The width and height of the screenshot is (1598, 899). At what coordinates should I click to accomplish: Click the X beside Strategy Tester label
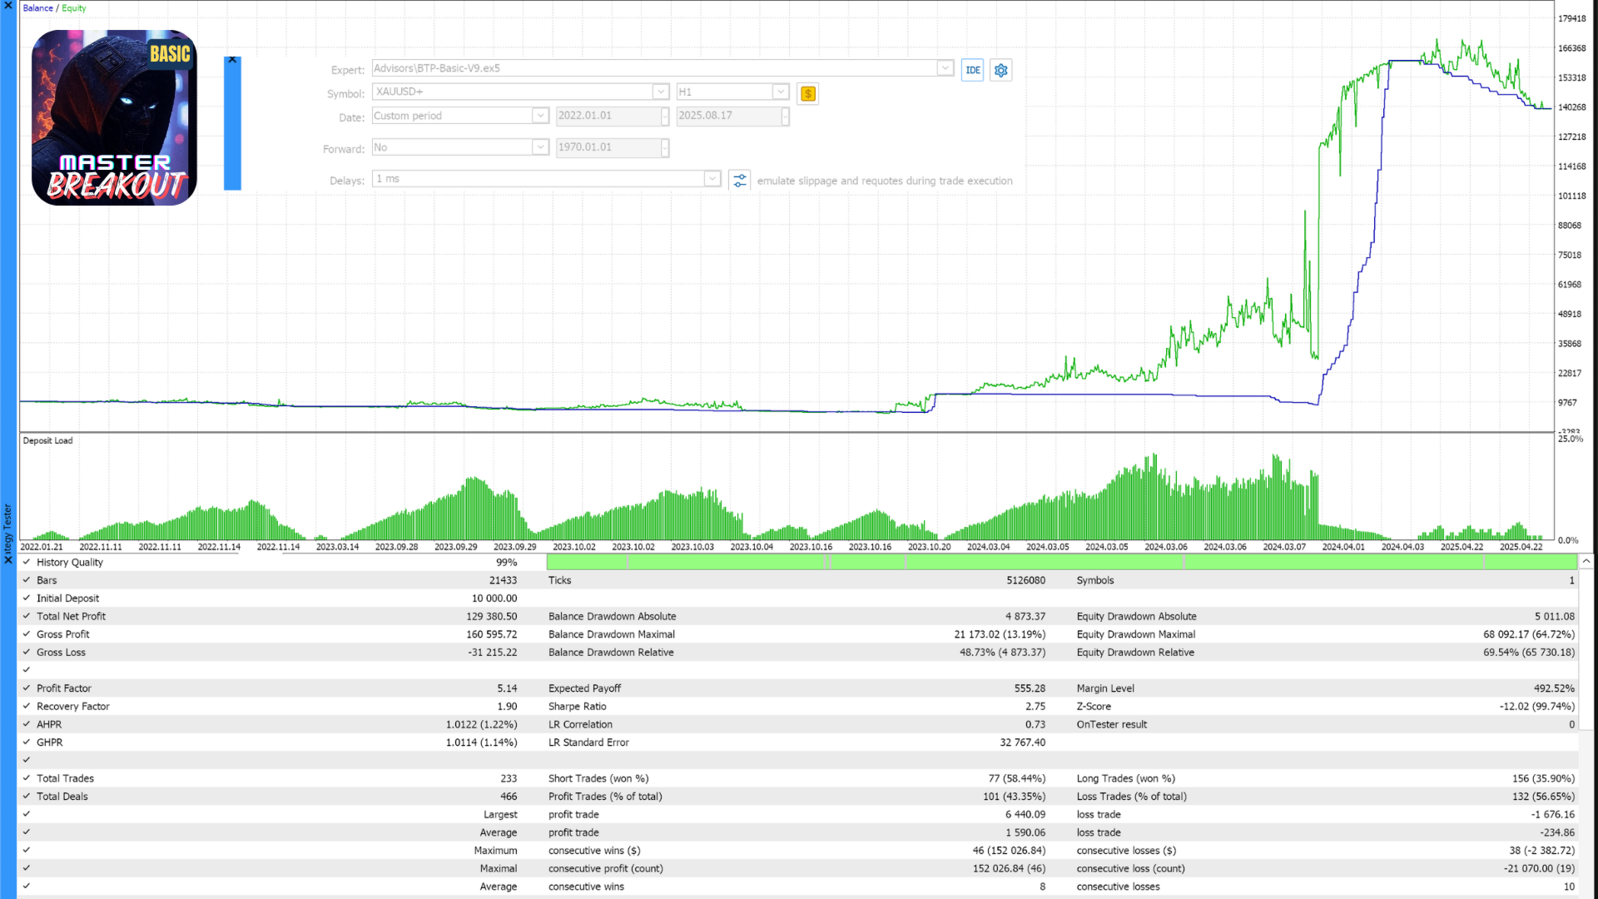8,559
